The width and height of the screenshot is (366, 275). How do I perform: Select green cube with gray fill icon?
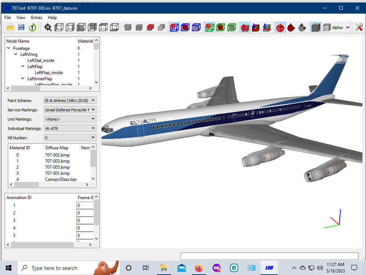click(231, 27)
